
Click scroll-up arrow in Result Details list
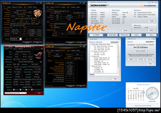tap(118, 45)
